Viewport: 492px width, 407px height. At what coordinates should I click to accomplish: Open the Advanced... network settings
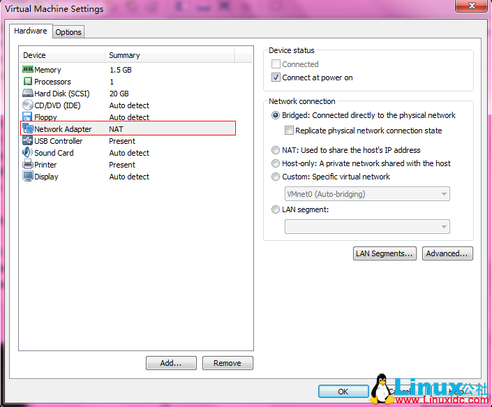pyautogui.click(x=447, y=253)
